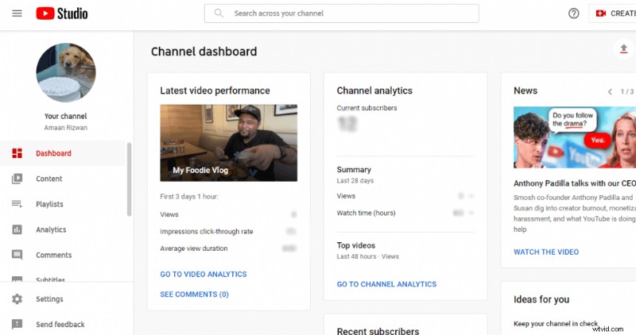Screen dimensions: 636x335
Task: Click the upload video arrow icon
Action: pyautogui.click(x=624, y=49)
